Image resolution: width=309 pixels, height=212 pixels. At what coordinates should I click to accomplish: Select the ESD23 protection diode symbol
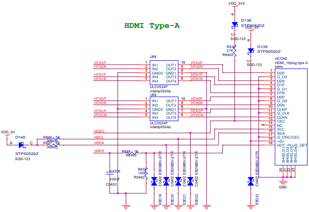click(251, 181)
